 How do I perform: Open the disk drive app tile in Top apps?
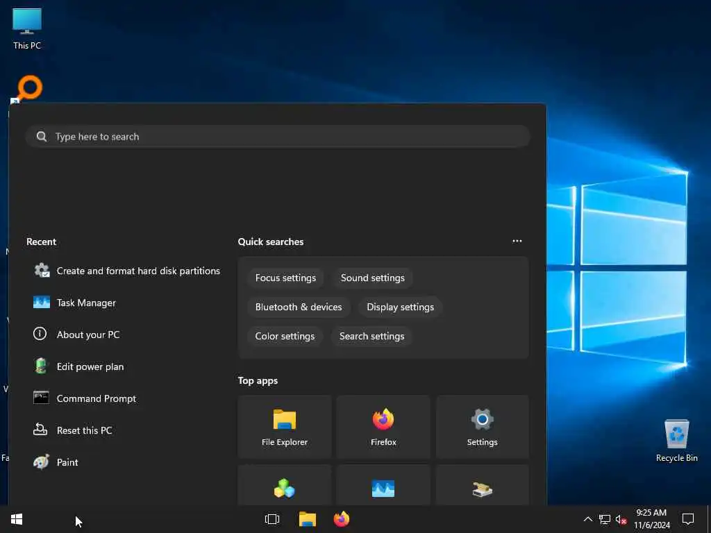tap(483, 486)
